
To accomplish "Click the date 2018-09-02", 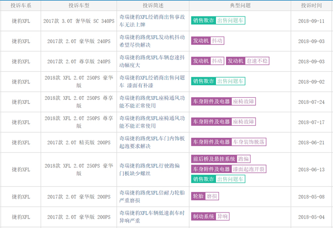I will pos(311,82).
